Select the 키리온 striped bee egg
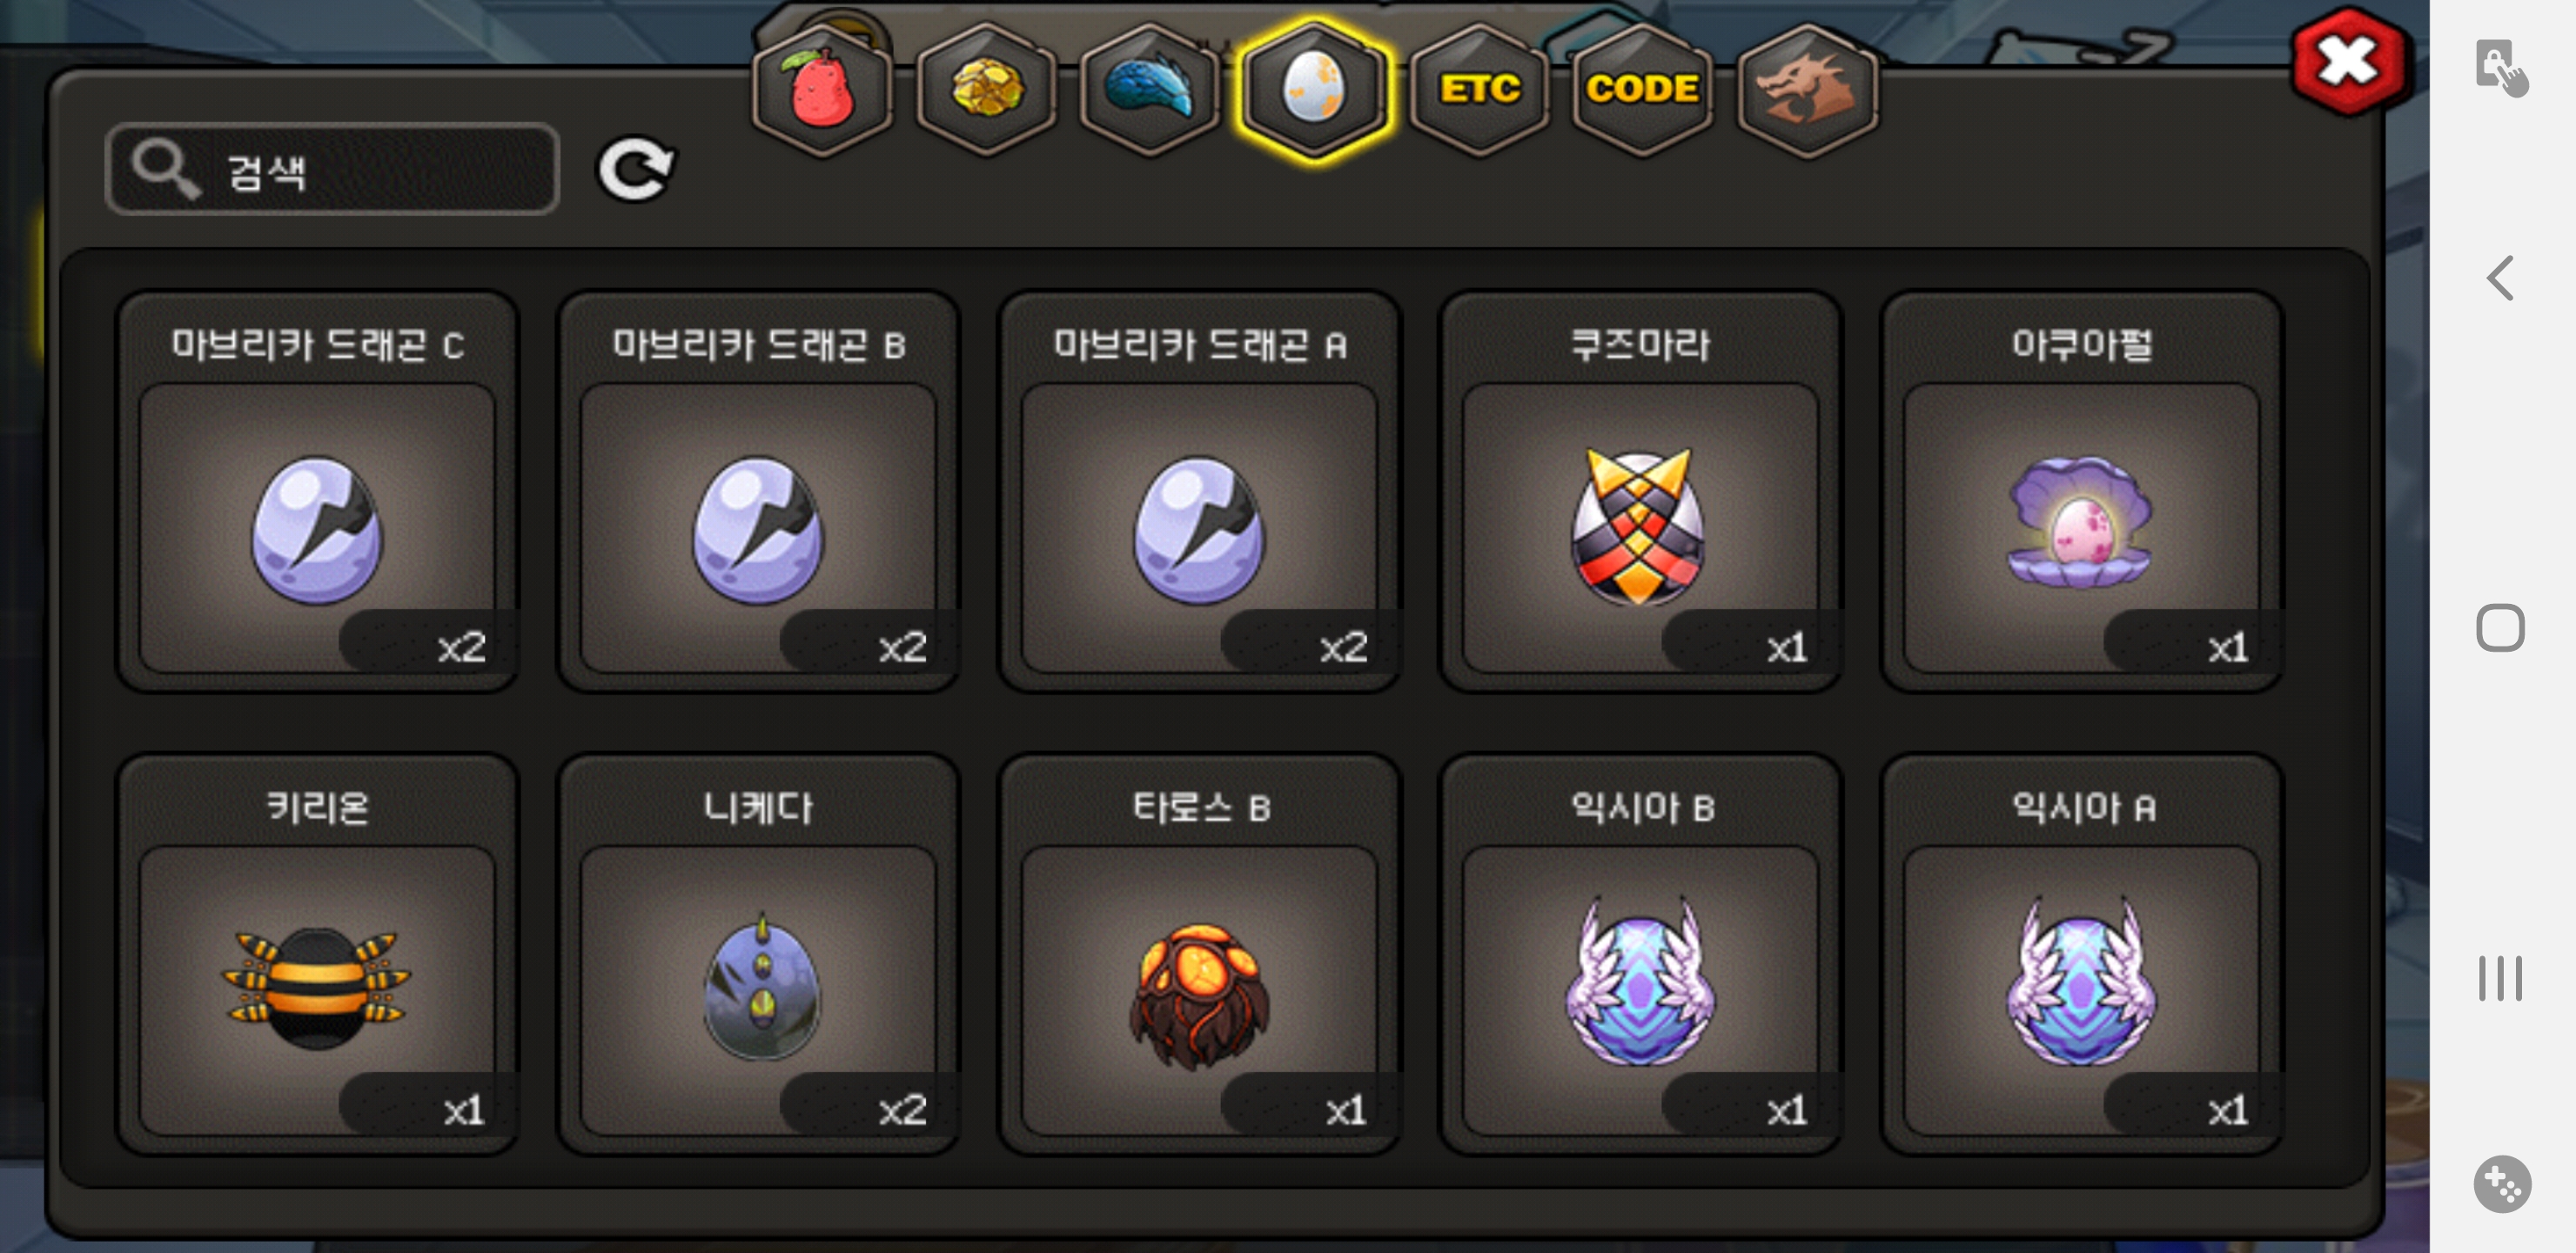2576x1253 pixels. (x=317, y=954)
